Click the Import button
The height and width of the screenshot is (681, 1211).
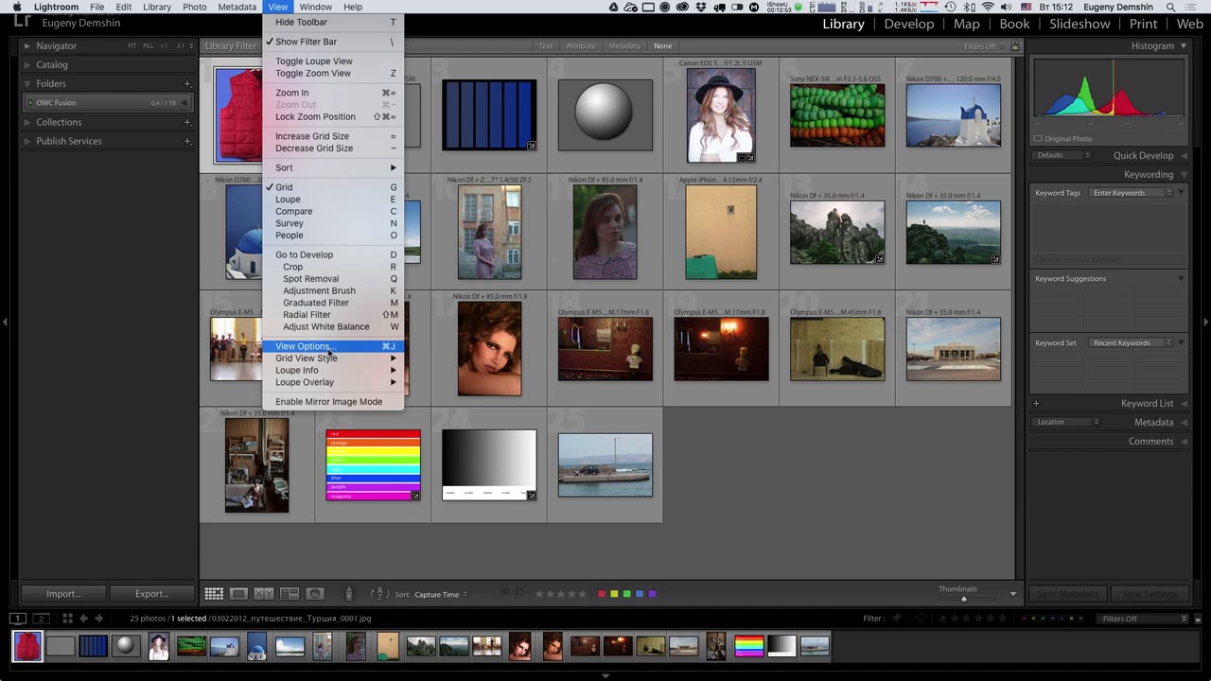[63, 594]
